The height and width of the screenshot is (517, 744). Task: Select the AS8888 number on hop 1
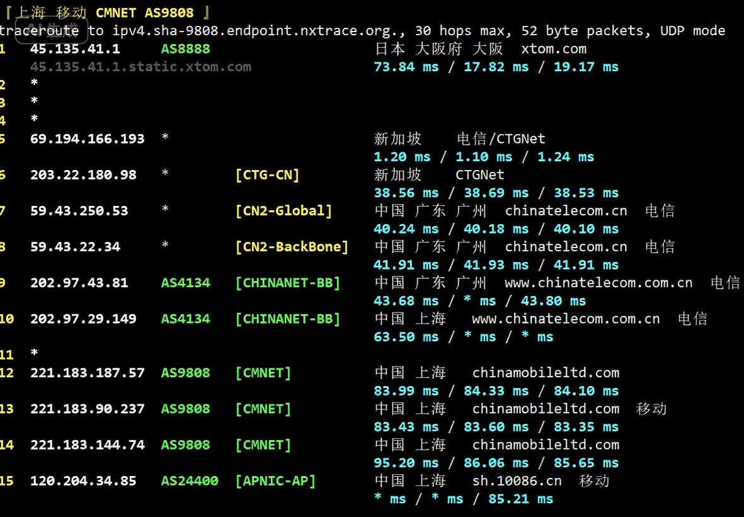[x=185, y=48]
